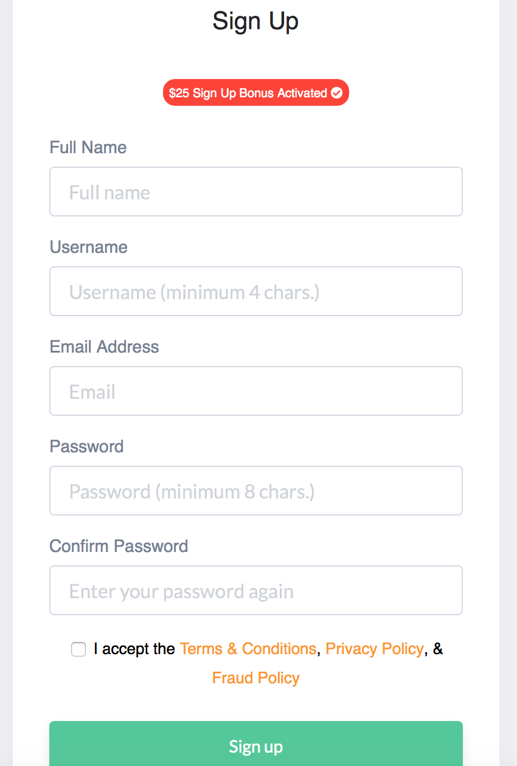Submit with the green Sign up button
This screenshot has width=517, height=766.
pos(256,744)
